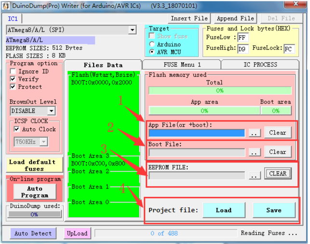The image size is (310, 244).
Task: Click the UpLoad button
Action: click(77, 233)
